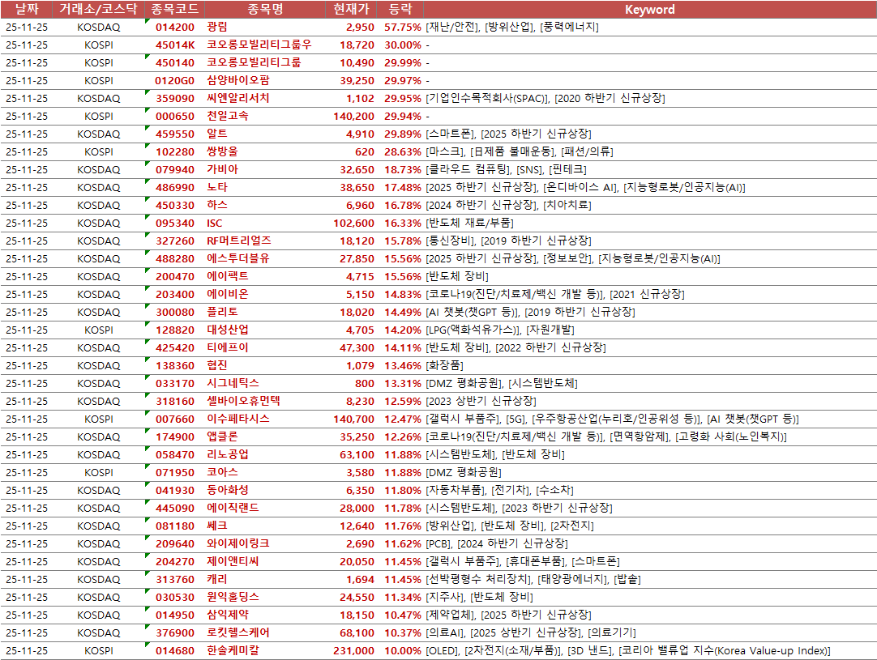This screenshot has width=877, height=660.
Task: Click the 종목코드 column header
Action: [x=175, y=9]
